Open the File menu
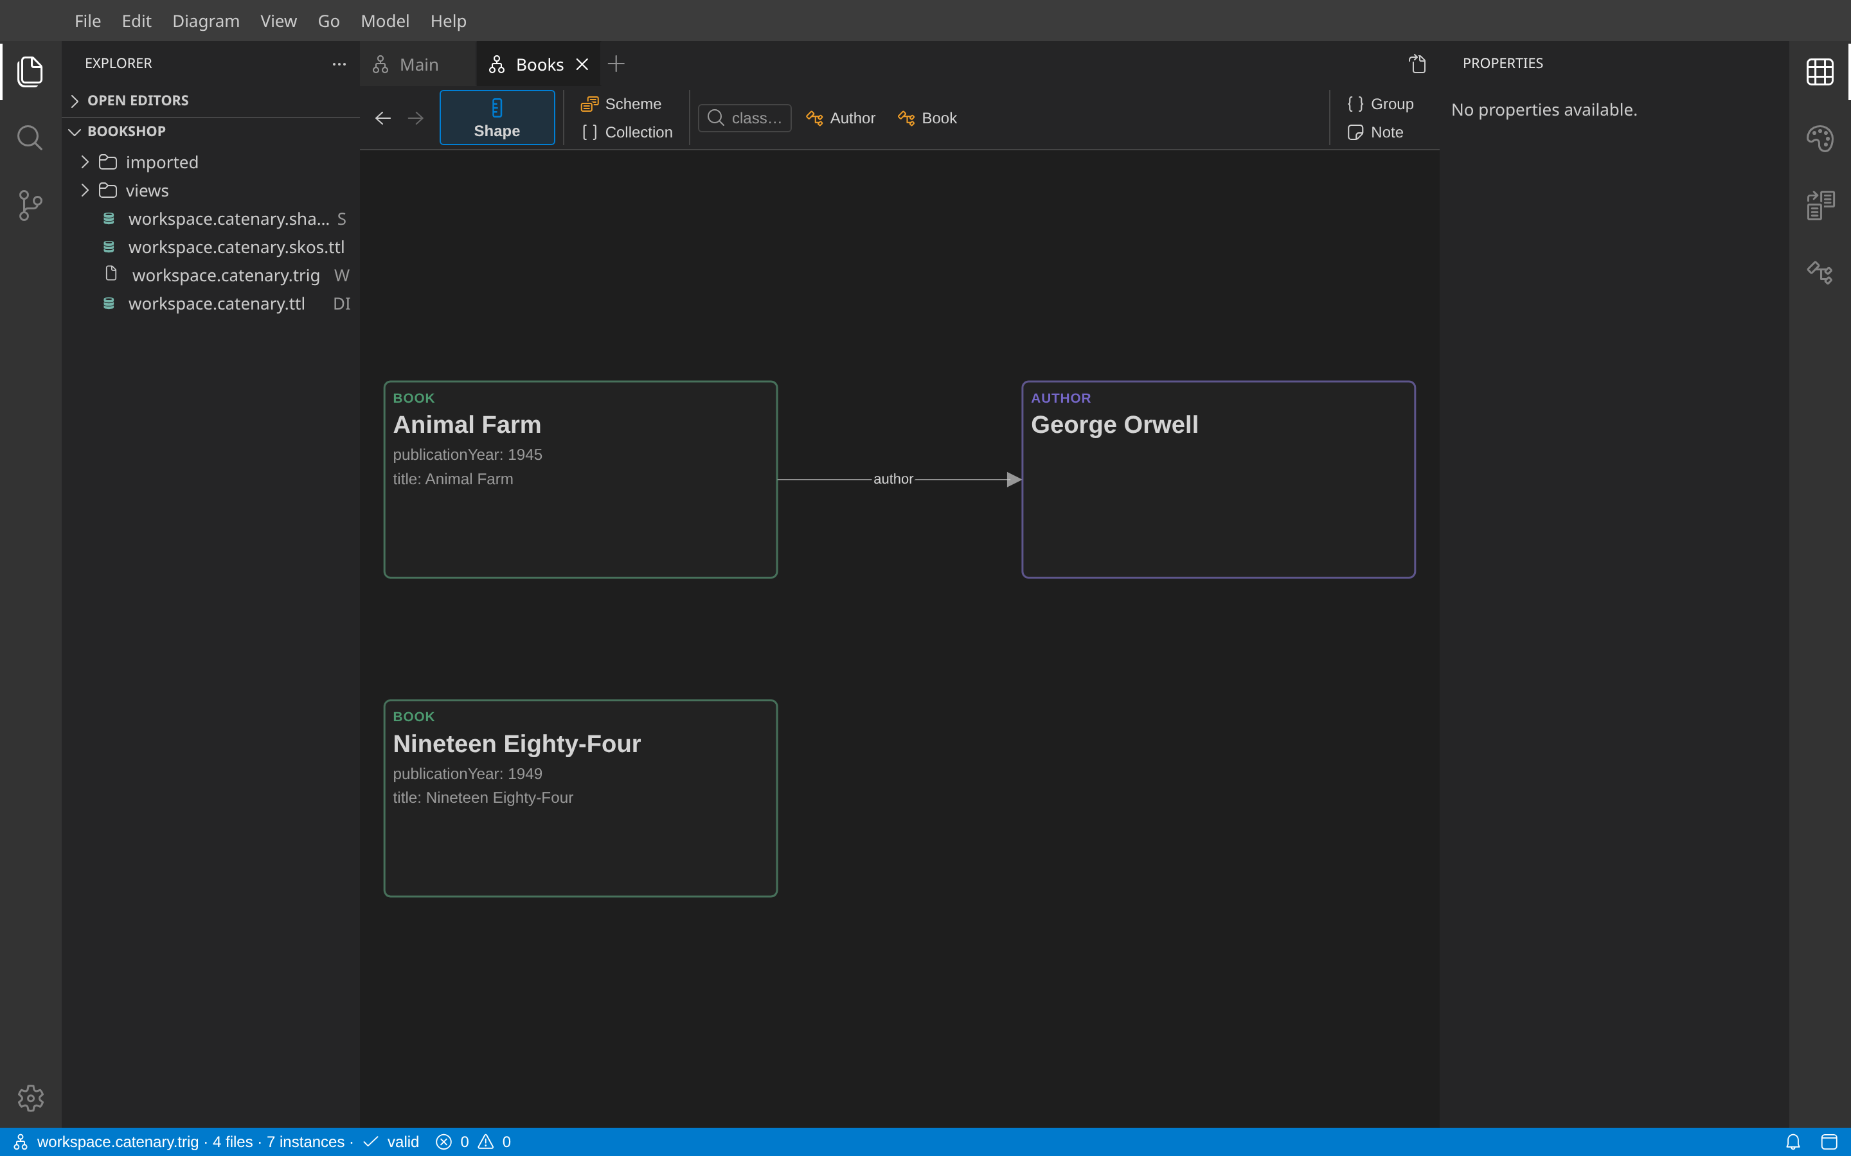 click(x=88, y=21)
